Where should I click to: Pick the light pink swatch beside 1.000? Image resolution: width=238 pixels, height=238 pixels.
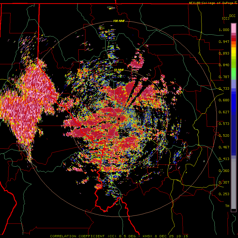pyautogui.click(x=234, y=28)
